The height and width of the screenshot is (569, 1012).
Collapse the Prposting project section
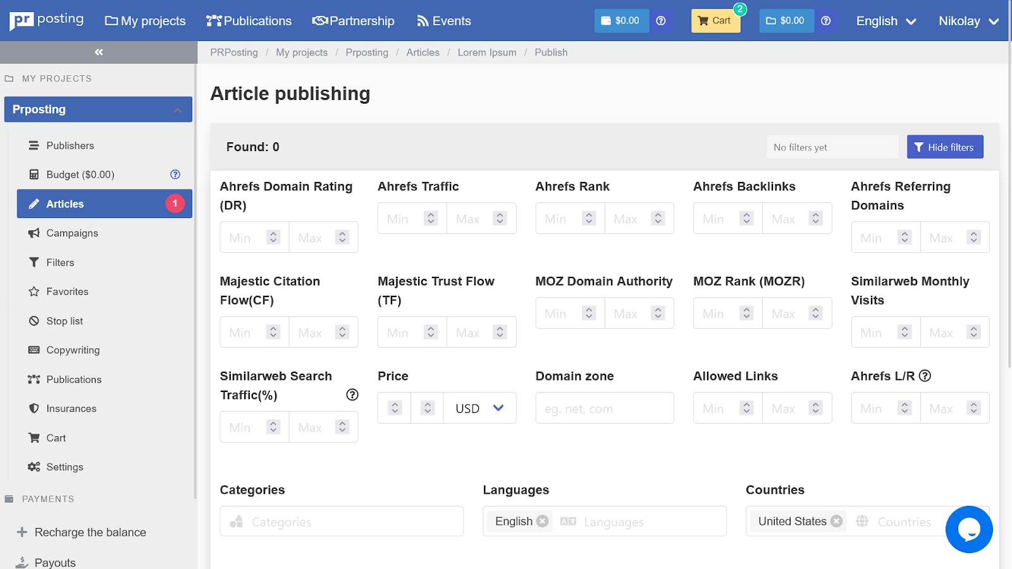(x=178, y=110)
